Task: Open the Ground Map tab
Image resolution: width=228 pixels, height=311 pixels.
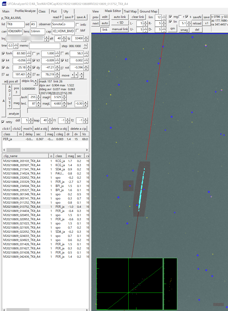Action: [148, 11]
